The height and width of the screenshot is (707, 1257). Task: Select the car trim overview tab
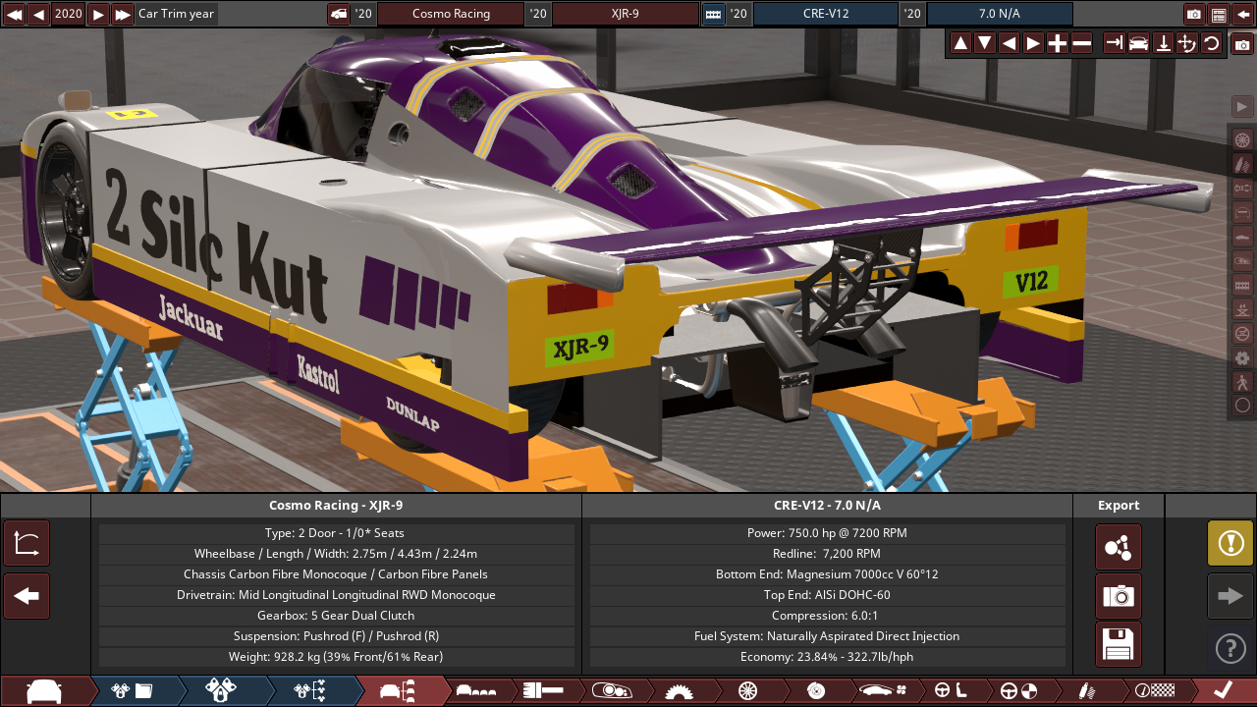(401, 690)
